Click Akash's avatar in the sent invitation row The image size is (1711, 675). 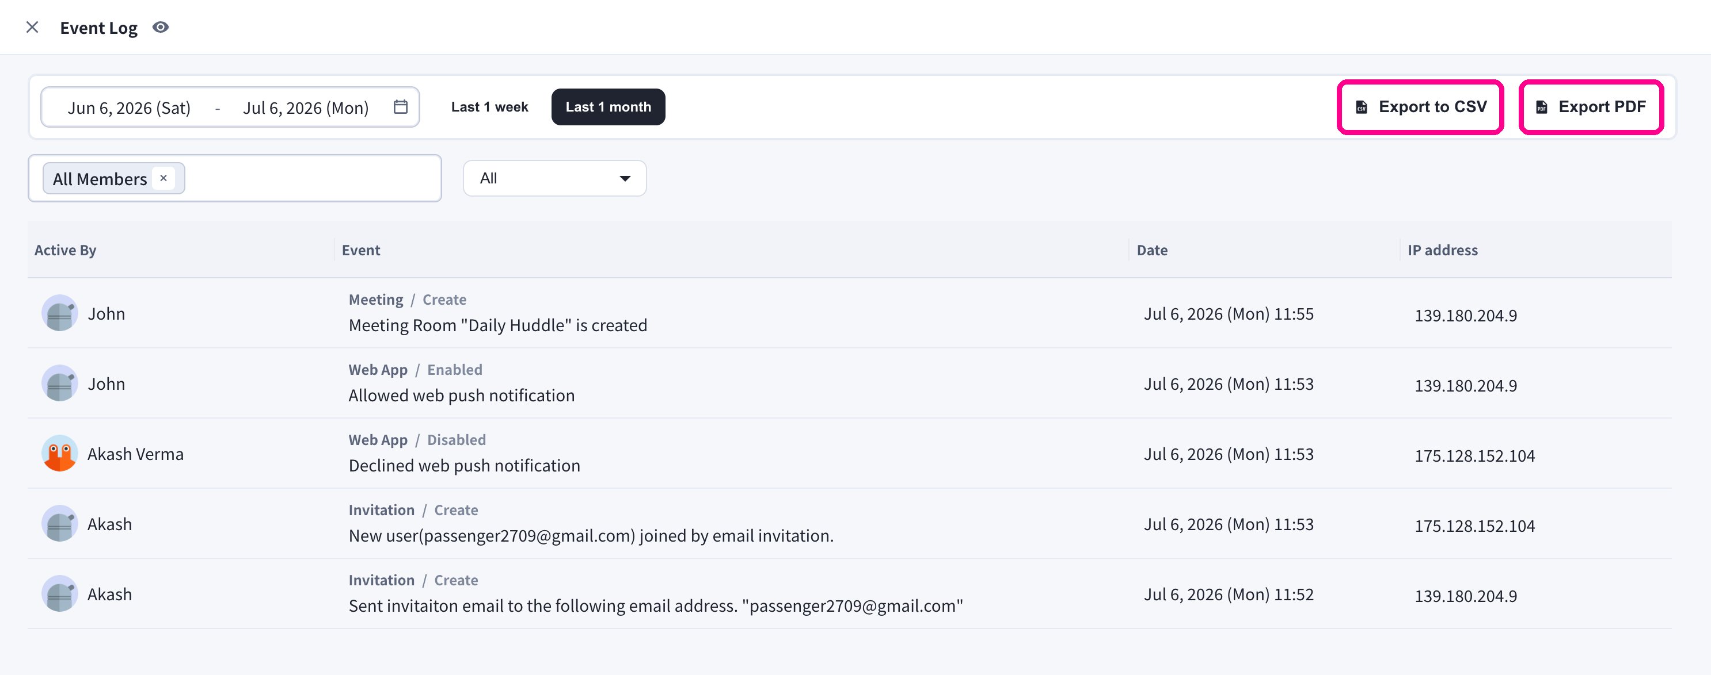coord(60,593)
